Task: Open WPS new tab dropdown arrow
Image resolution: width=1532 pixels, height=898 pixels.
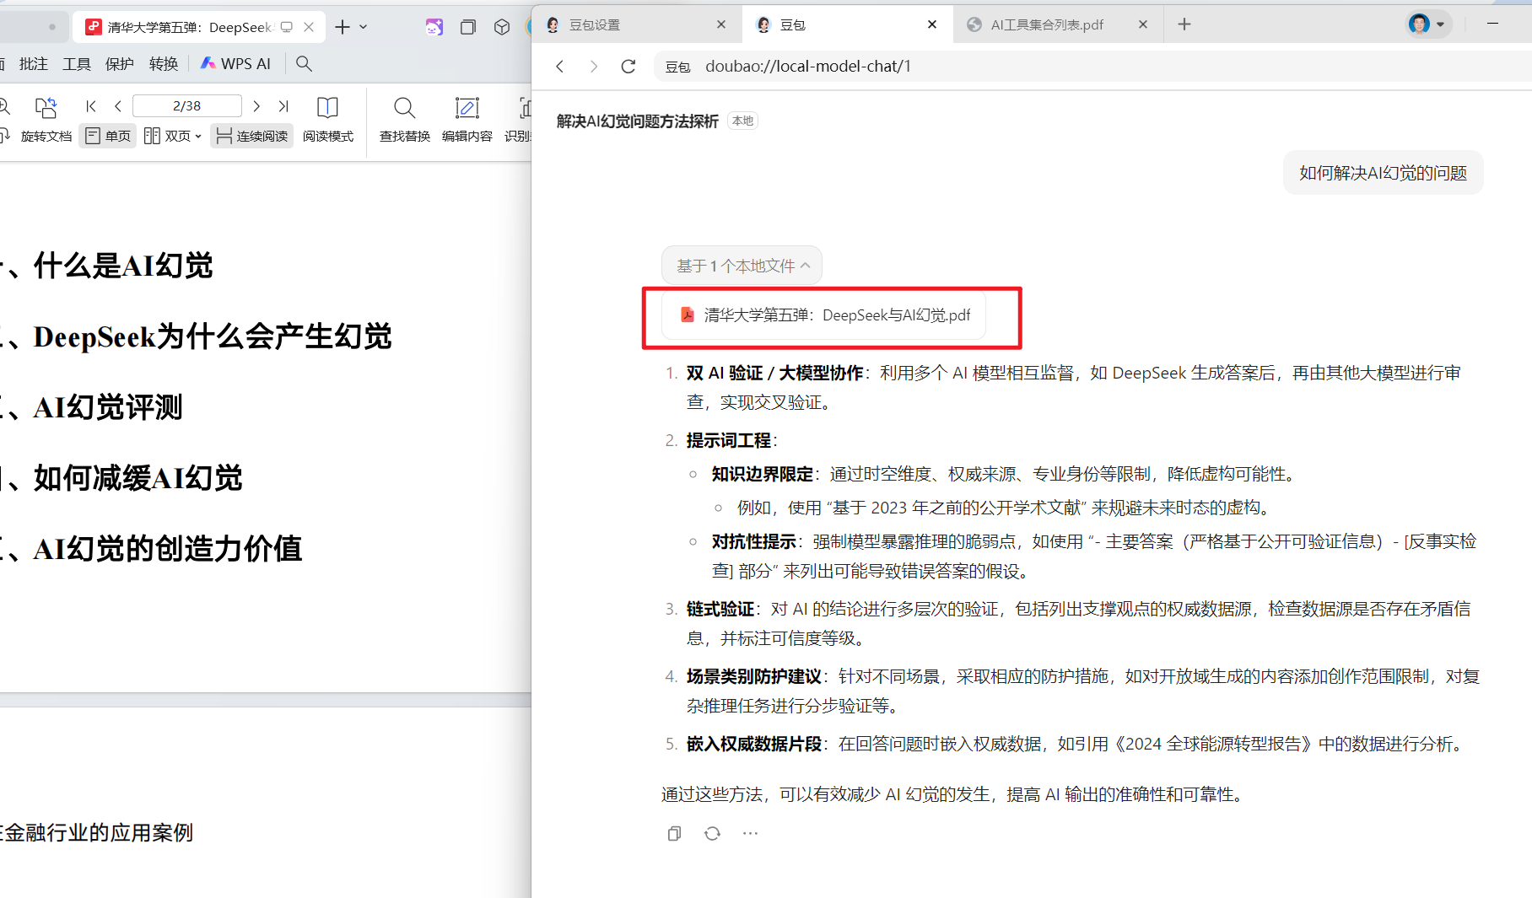Action: pyautogui.click(x=364, y=27)
